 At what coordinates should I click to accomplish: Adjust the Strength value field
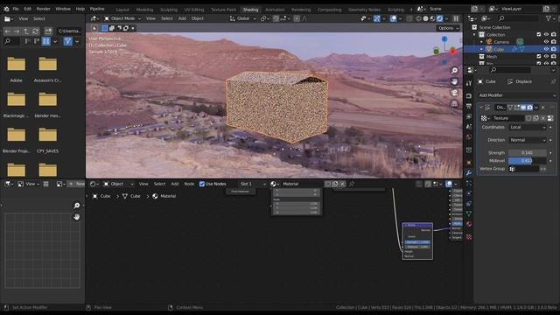528,153
